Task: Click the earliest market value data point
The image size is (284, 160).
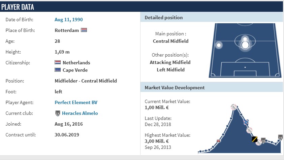Action: tap(200, 152)
